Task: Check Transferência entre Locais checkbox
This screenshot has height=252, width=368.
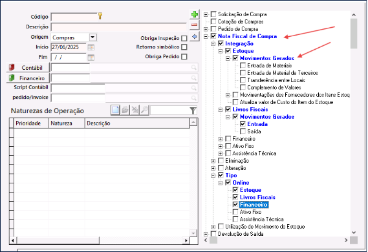Action: point(243,80)
